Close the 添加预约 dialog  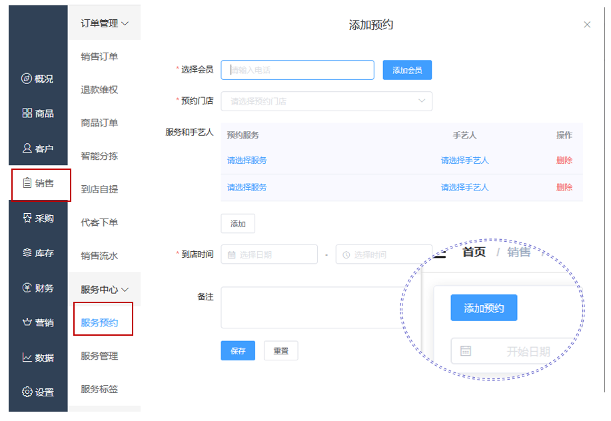(587, 25)
